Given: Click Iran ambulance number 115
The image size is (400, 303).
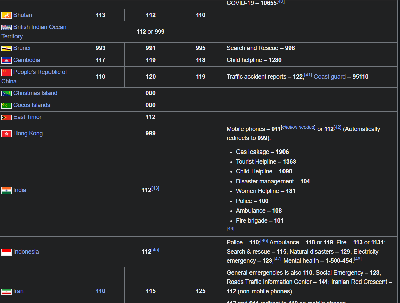Looking at the screenshot, I should tap(151, 291).
